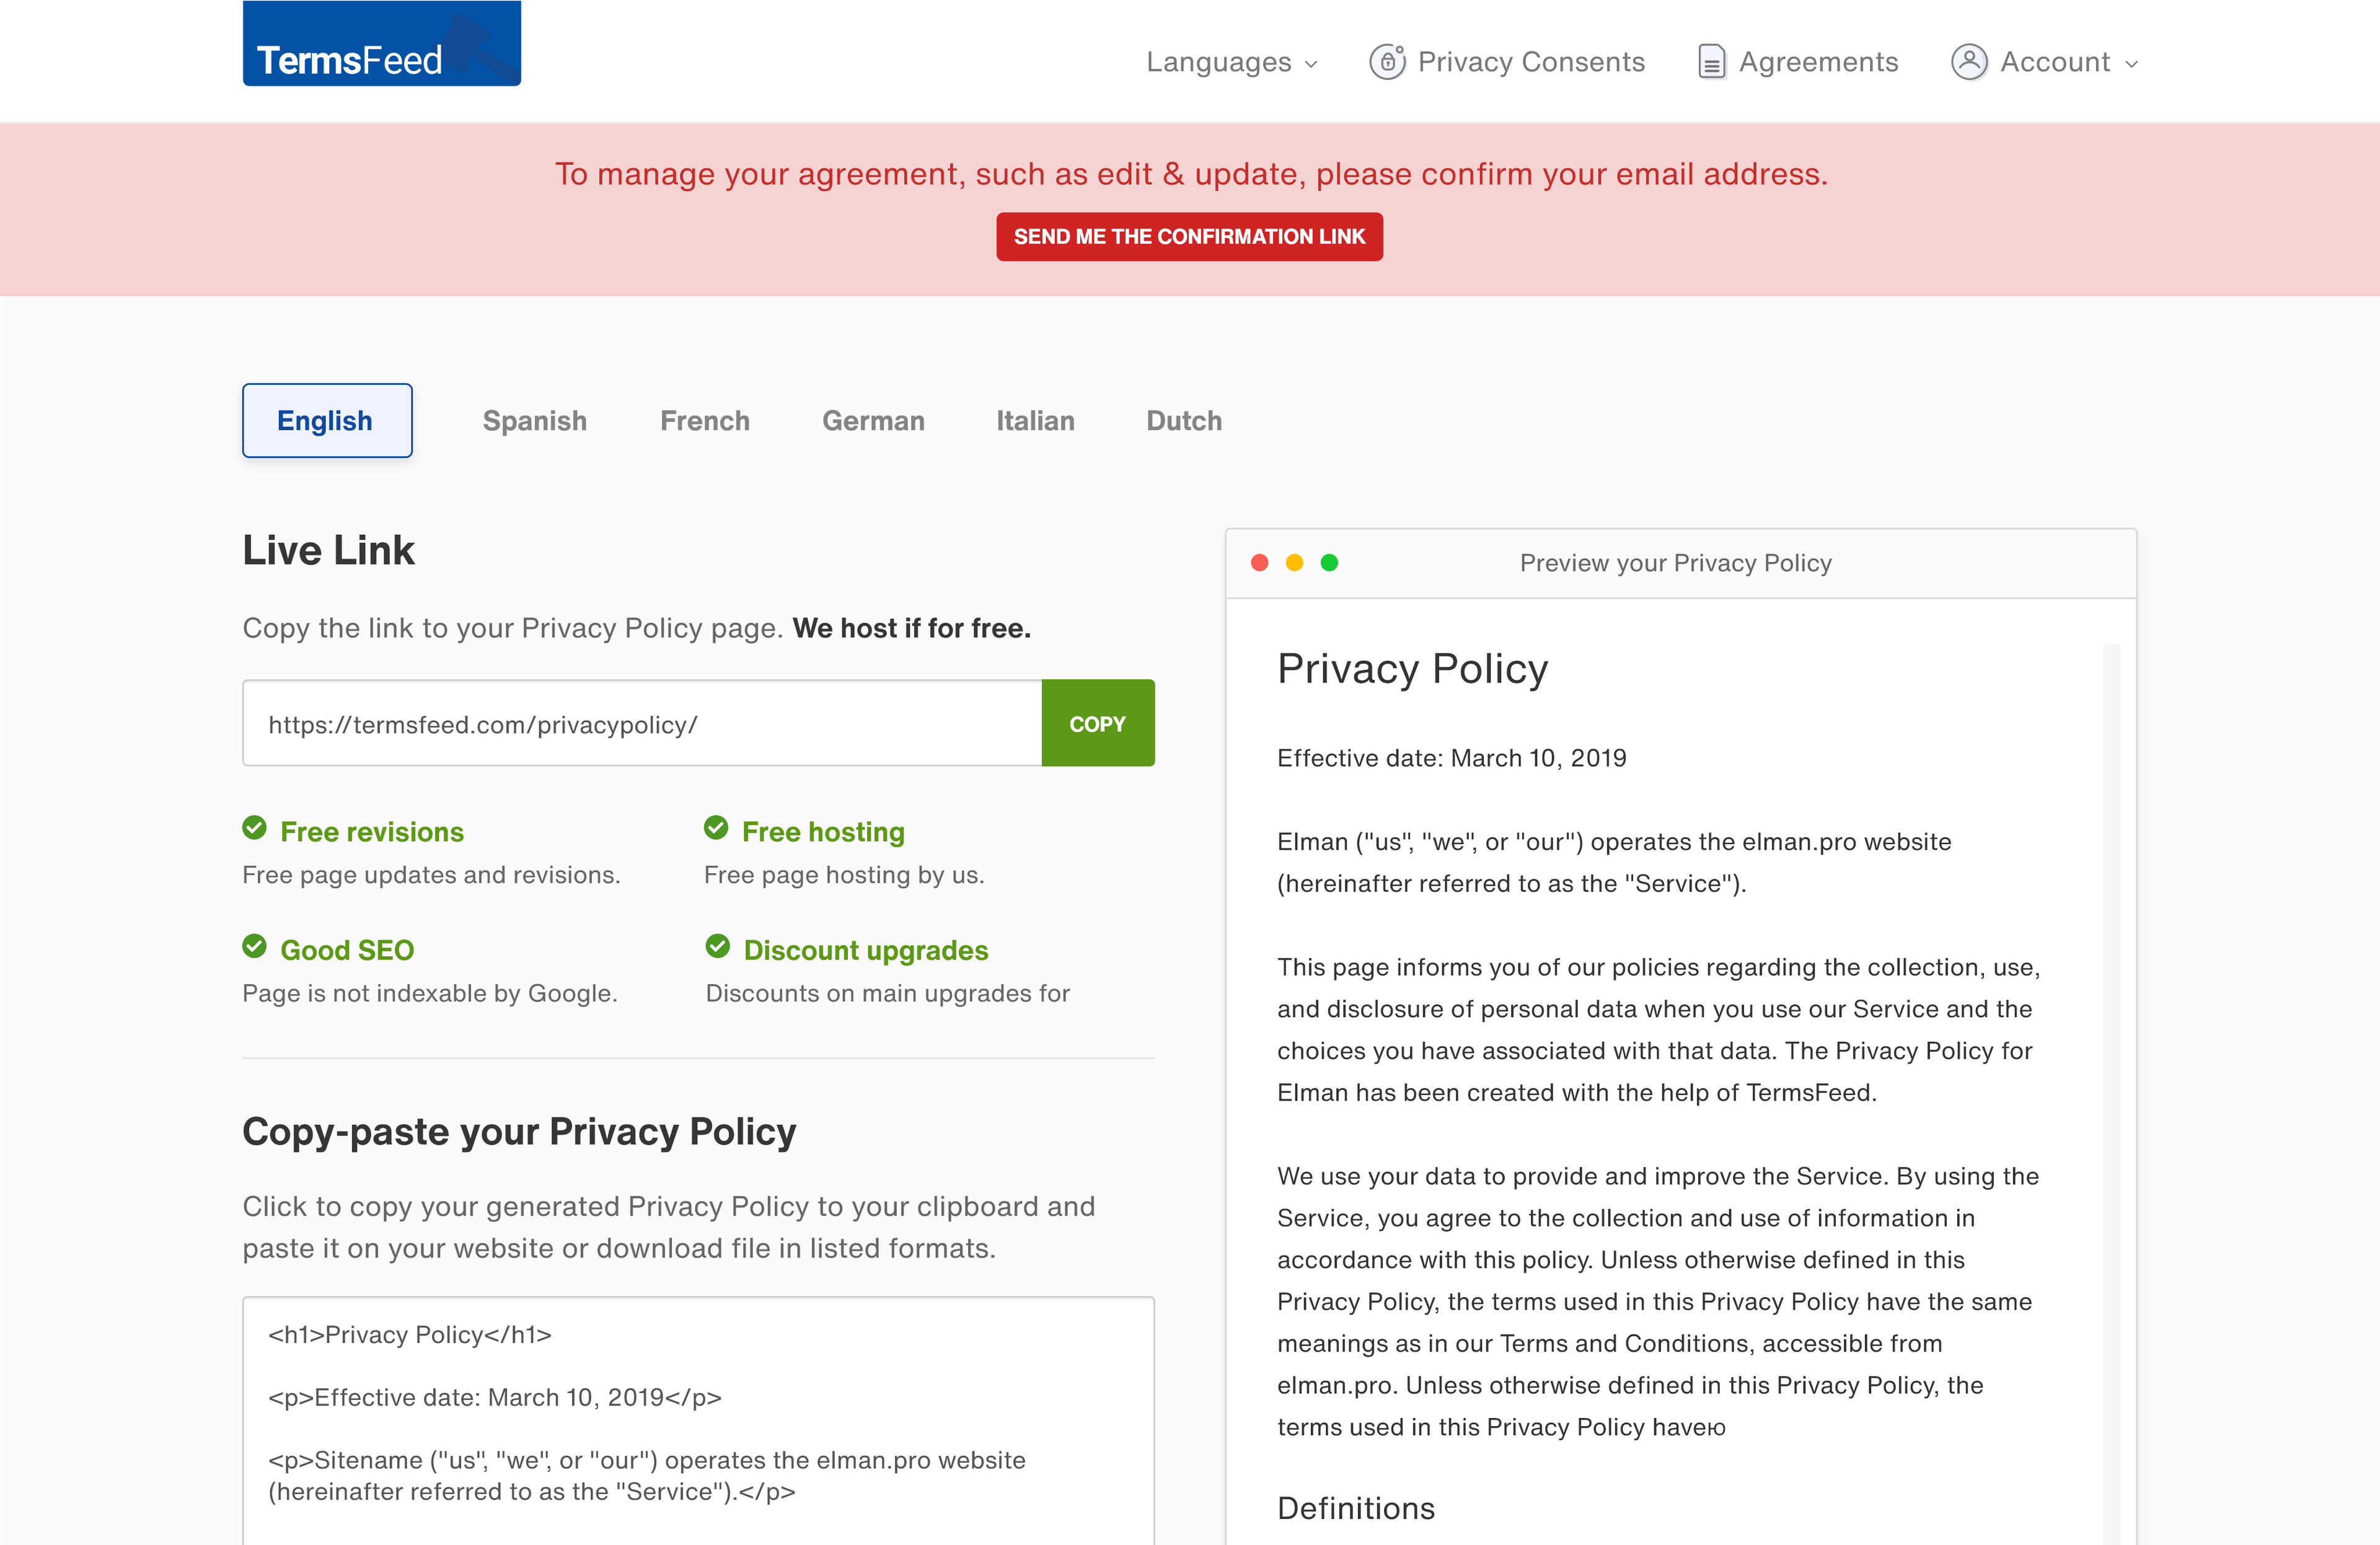Image resolution: width=2380 pixels, height=1545 pixels.
Task: Click the Free hosting checkmark icon
Action: pos(716,829)
